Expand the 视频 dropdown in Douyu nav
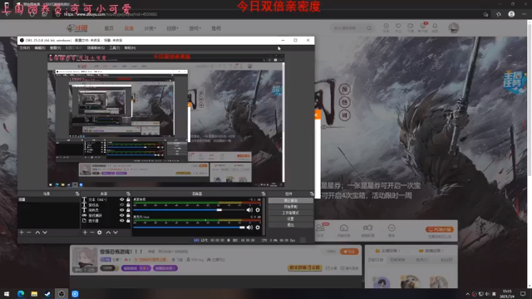Viewport: 532px width, 299px height. click(172, 28)
